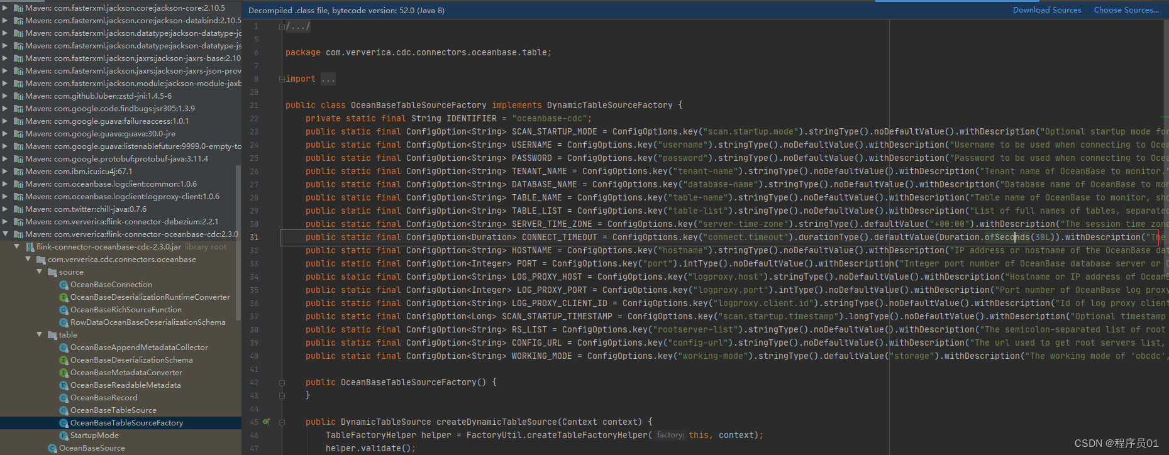Click the OceanBaseTableSourceFactory class icon

click(x=64, y=423)
